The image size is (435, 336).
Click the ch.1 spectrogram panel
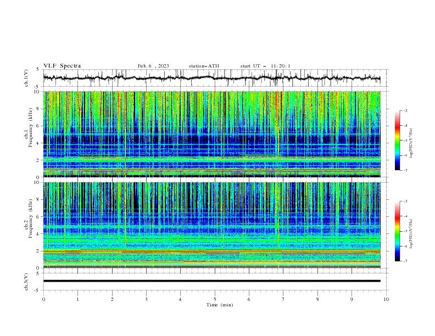click(x=211, y=134)
